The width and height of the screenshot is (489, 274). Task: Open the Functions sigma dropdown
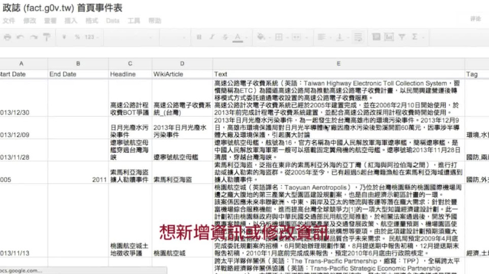pos(416,37)
